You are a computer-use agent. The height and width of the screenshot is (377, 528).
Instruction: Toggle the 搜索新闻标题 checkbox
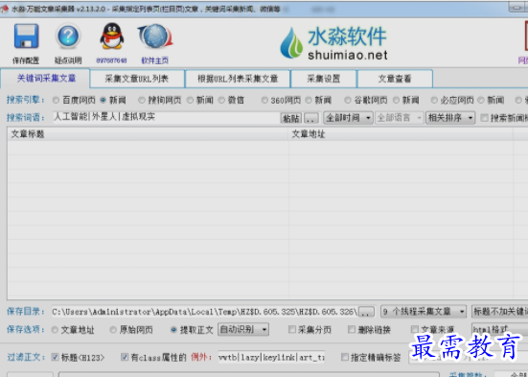point(484,118)
